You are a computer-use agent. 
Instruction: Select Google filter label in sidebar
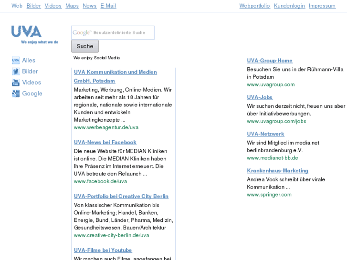(32, 94)
